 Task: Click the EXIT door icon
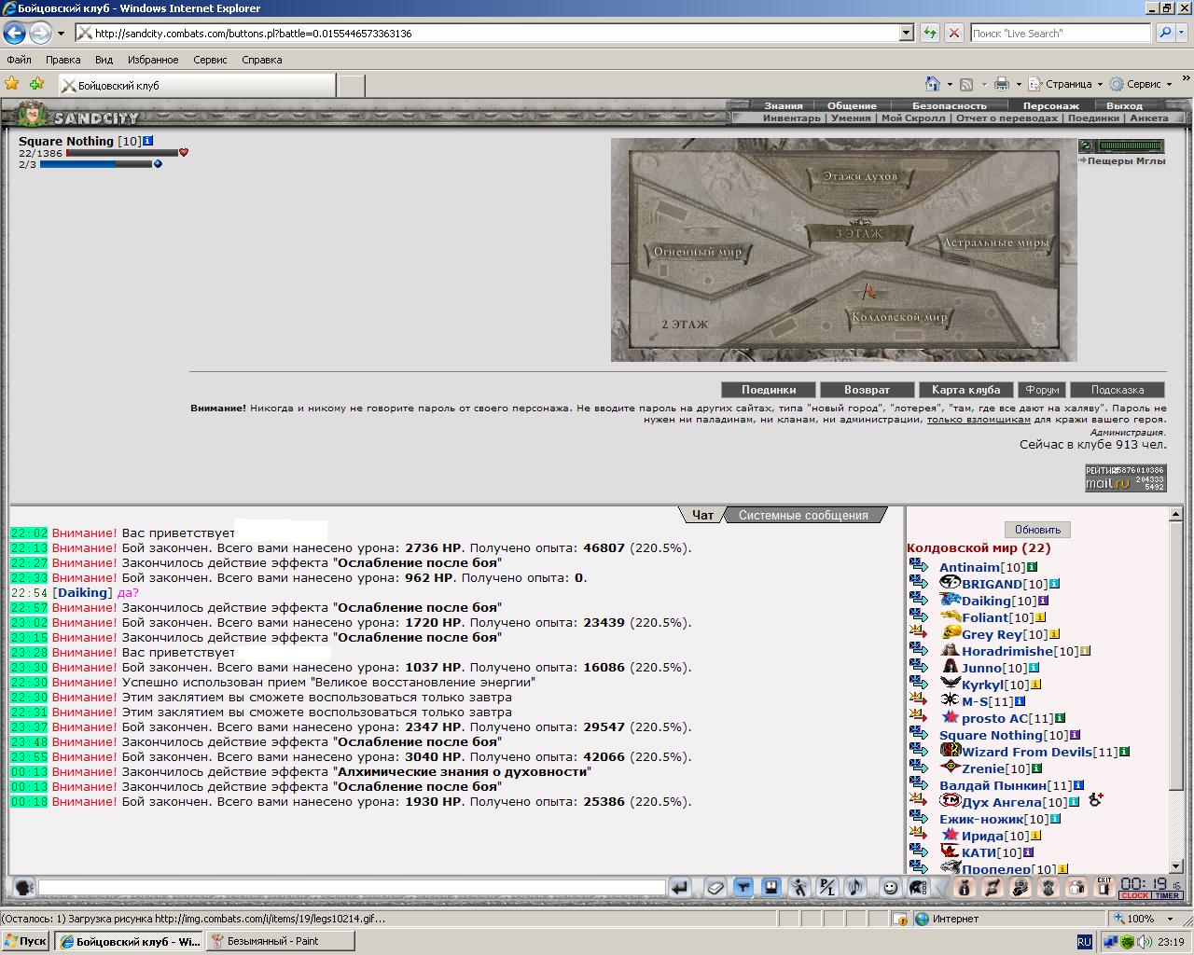[1104, 887]
